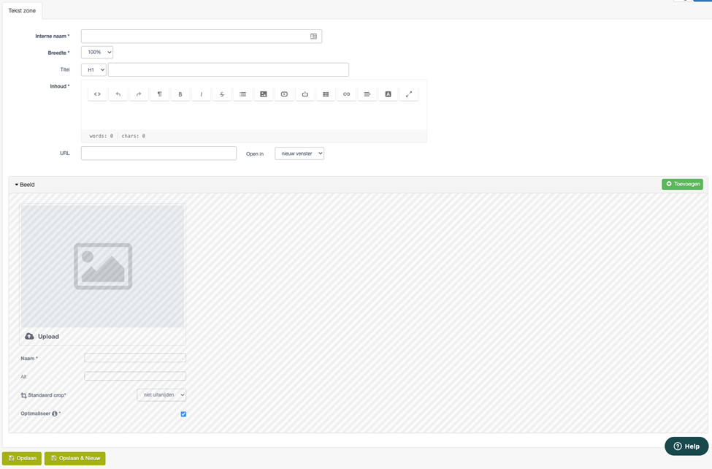Undo the last edit in Inhoud editor
This screenshot has height=469, width=712.
118,94
